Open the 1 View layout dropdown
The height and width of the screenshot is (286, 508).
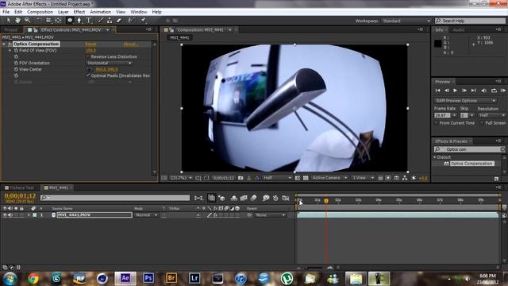point(364,178)
